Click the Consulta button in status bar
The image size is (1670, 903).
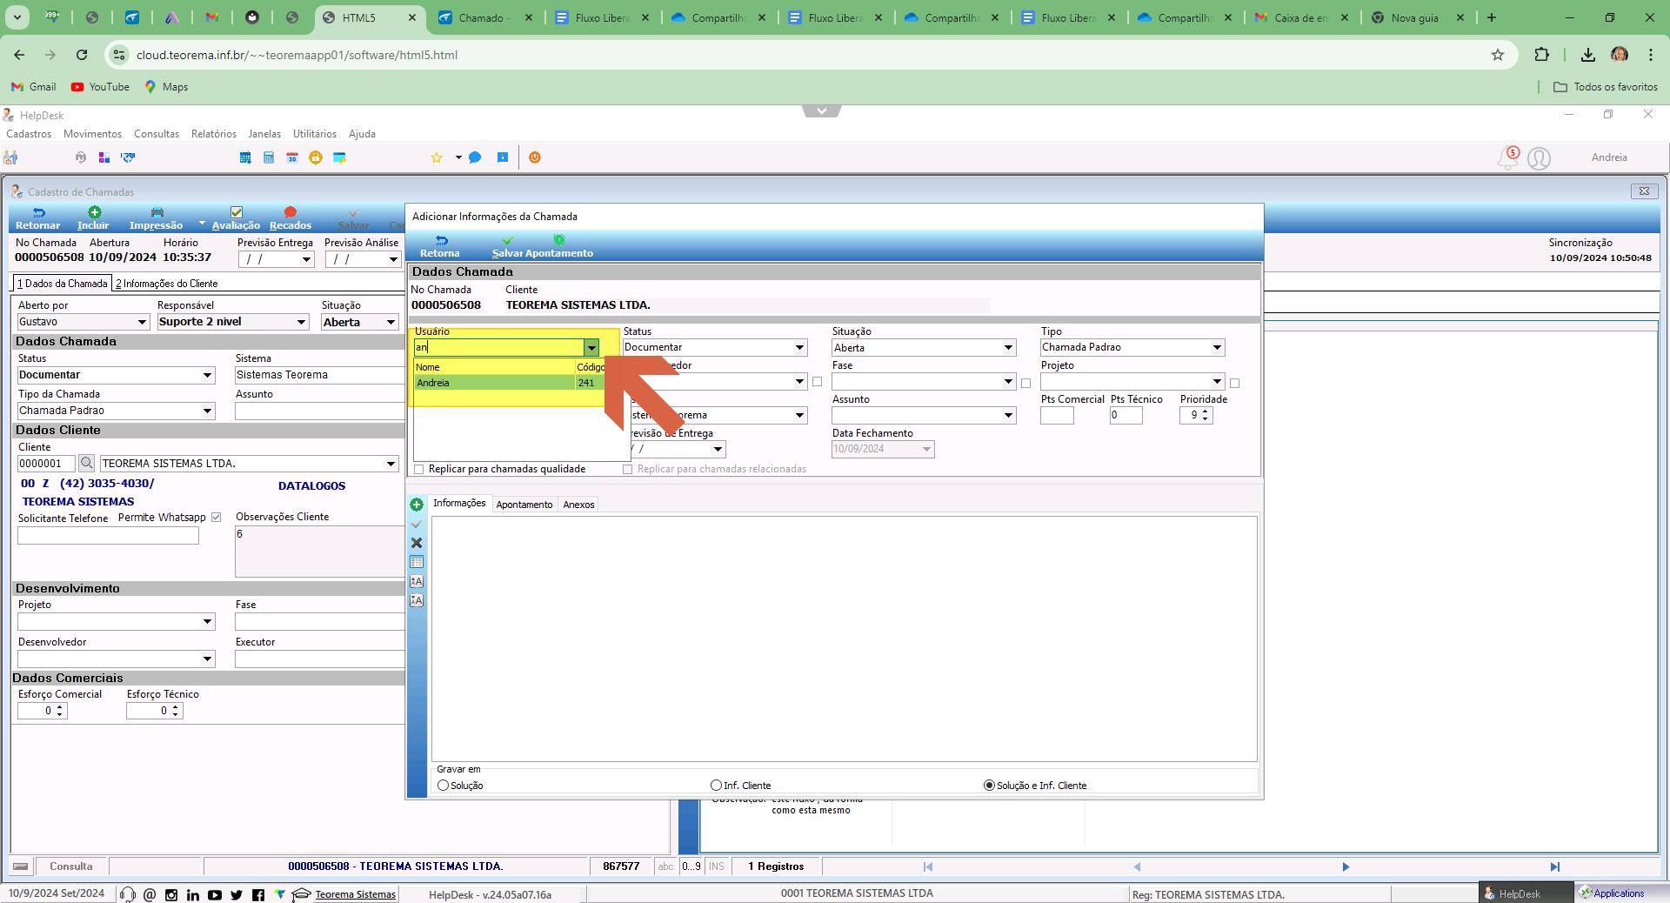[x=71, y=866]
